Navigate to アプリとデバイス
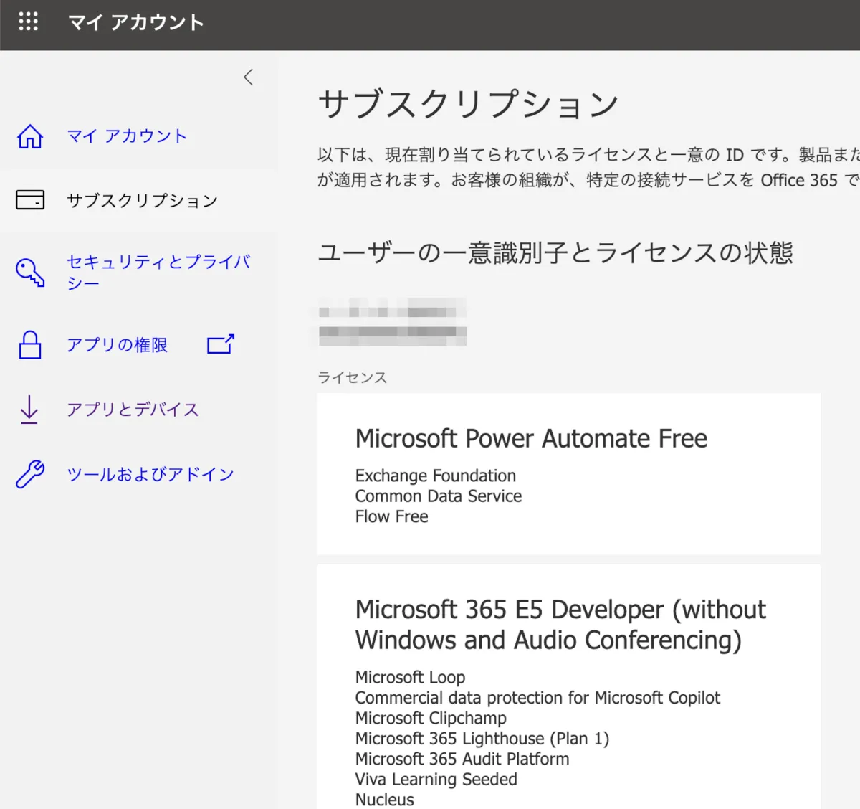This screenshot has width=860, height=809. [x=133, y=410]
